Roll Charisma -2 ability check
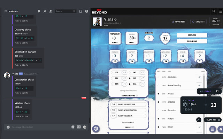223x139 pixels. point(200,56)
